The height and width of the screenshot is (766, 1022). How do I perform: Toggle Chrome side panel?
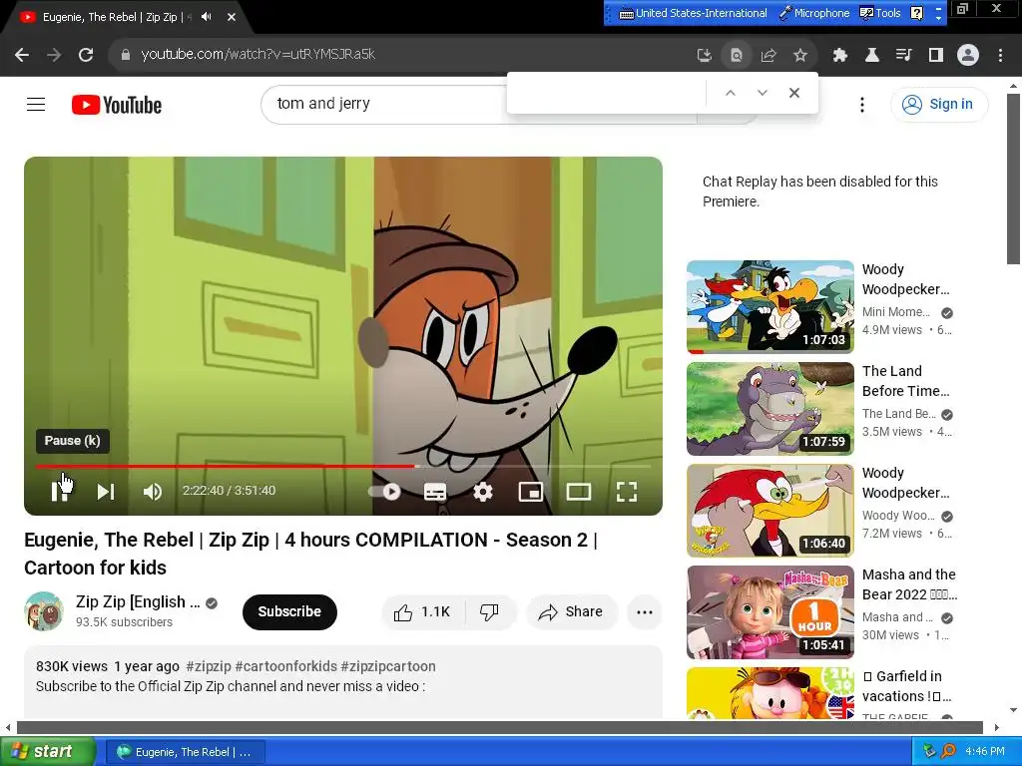[x=935, y=55]
